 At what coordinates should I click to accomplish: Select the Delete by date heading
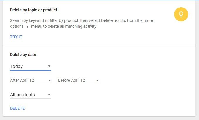pyautogui.click(x=23, y=55)
